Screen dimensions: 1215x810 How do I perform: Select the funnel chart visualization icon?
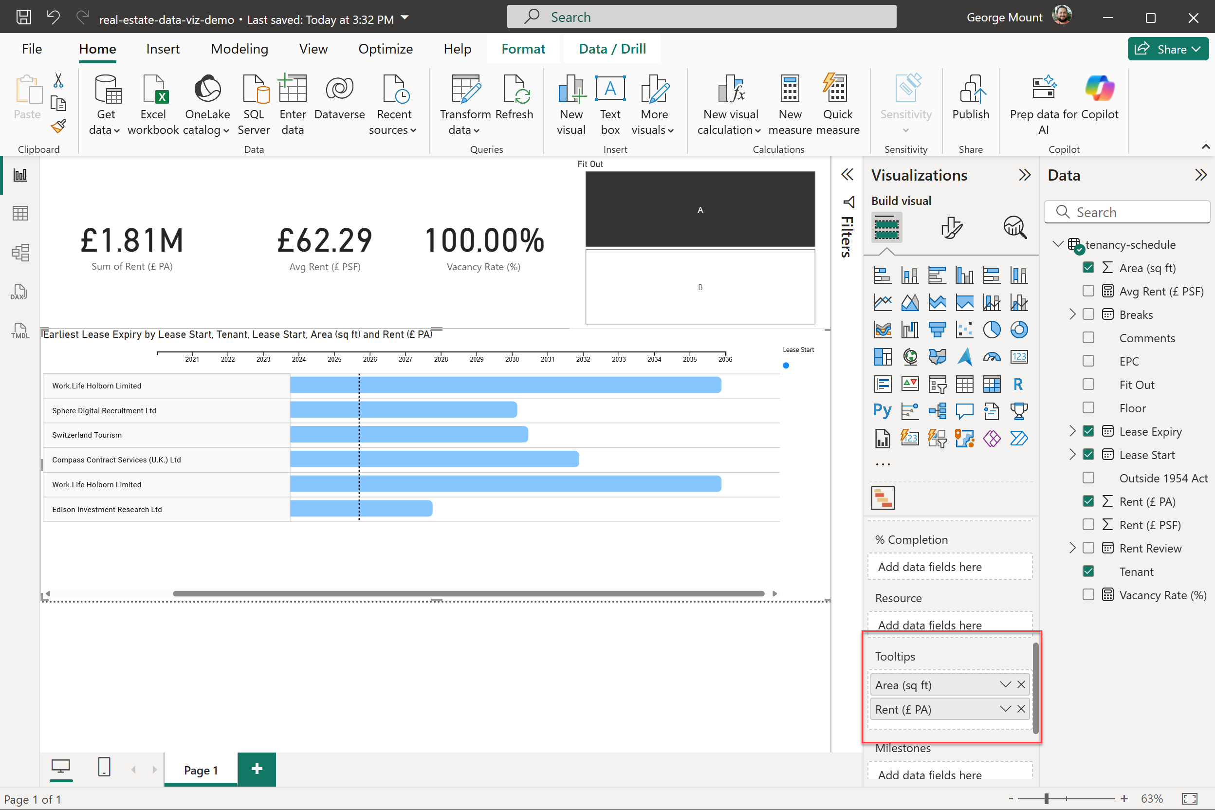click(x=937, y=330)
